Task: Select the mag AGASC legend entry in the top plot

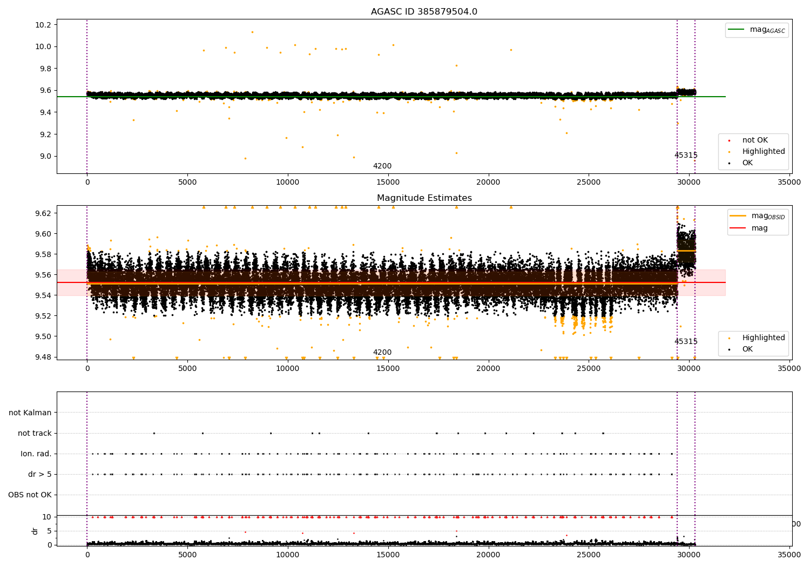Action: coord(757,30)
